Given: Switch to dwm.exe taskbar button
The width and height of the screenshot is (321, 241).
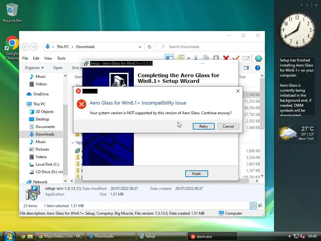Looking at the screenshot, I should [212, 236].
